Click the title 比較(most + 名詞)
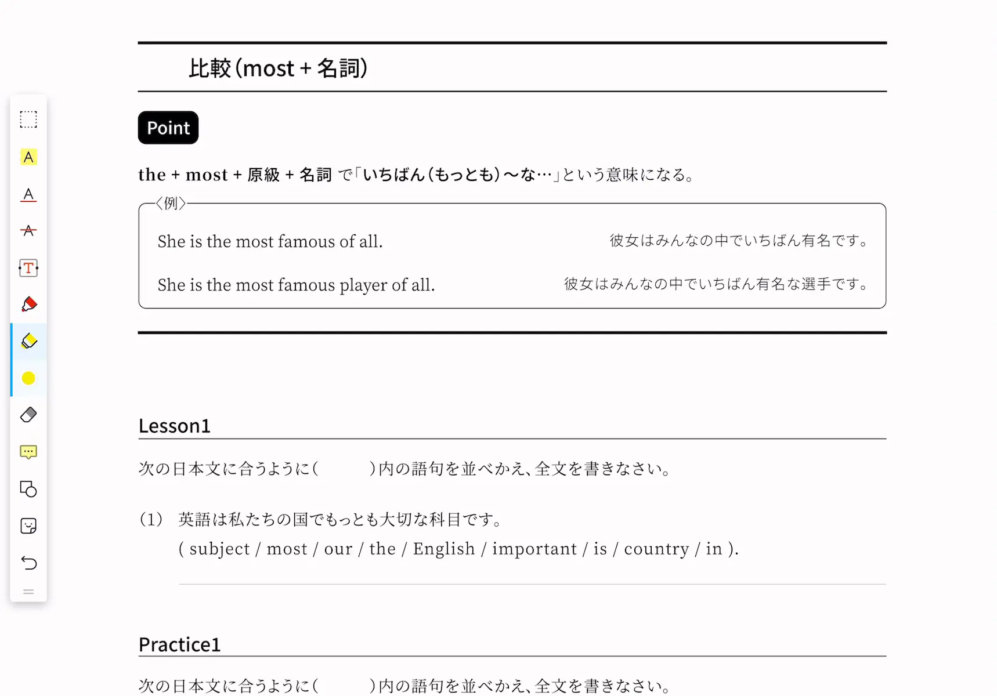997x696 pixels. pos(278,68)
